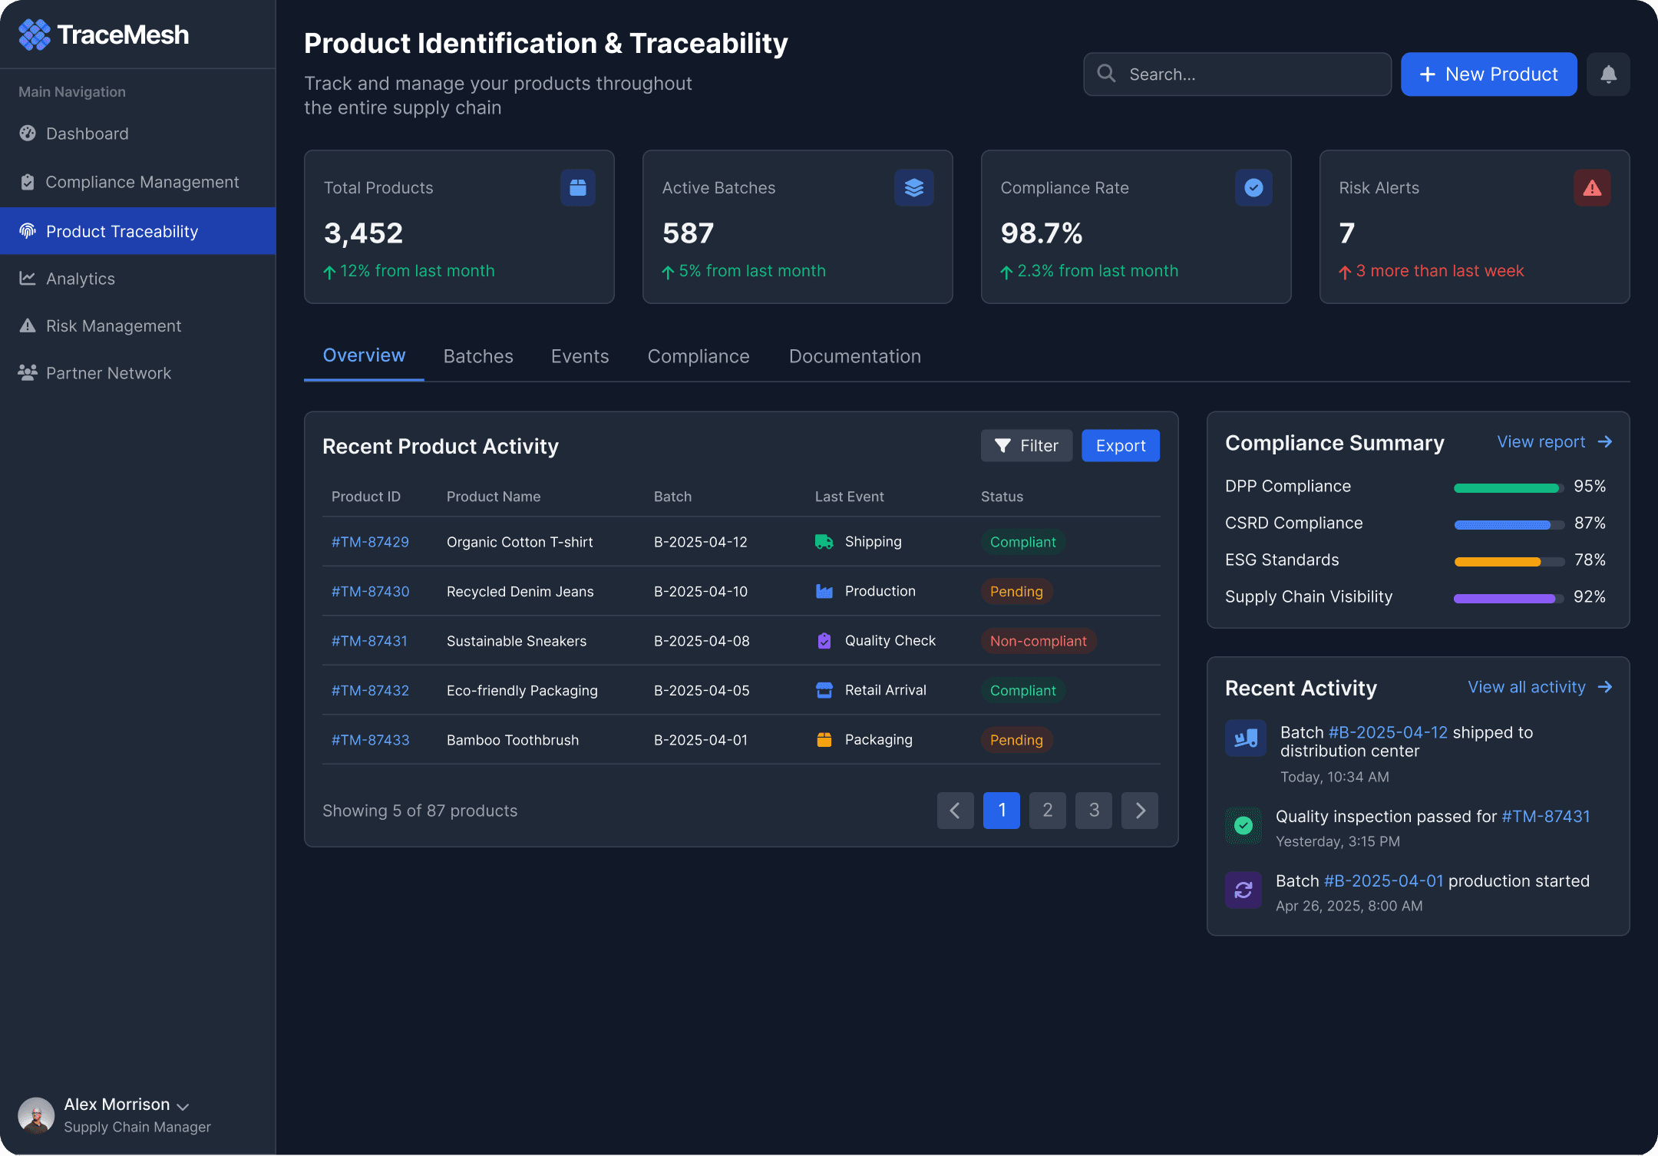1658x1156 pixels.
Task: Click the Last Event column header
Action: [849, 497]
